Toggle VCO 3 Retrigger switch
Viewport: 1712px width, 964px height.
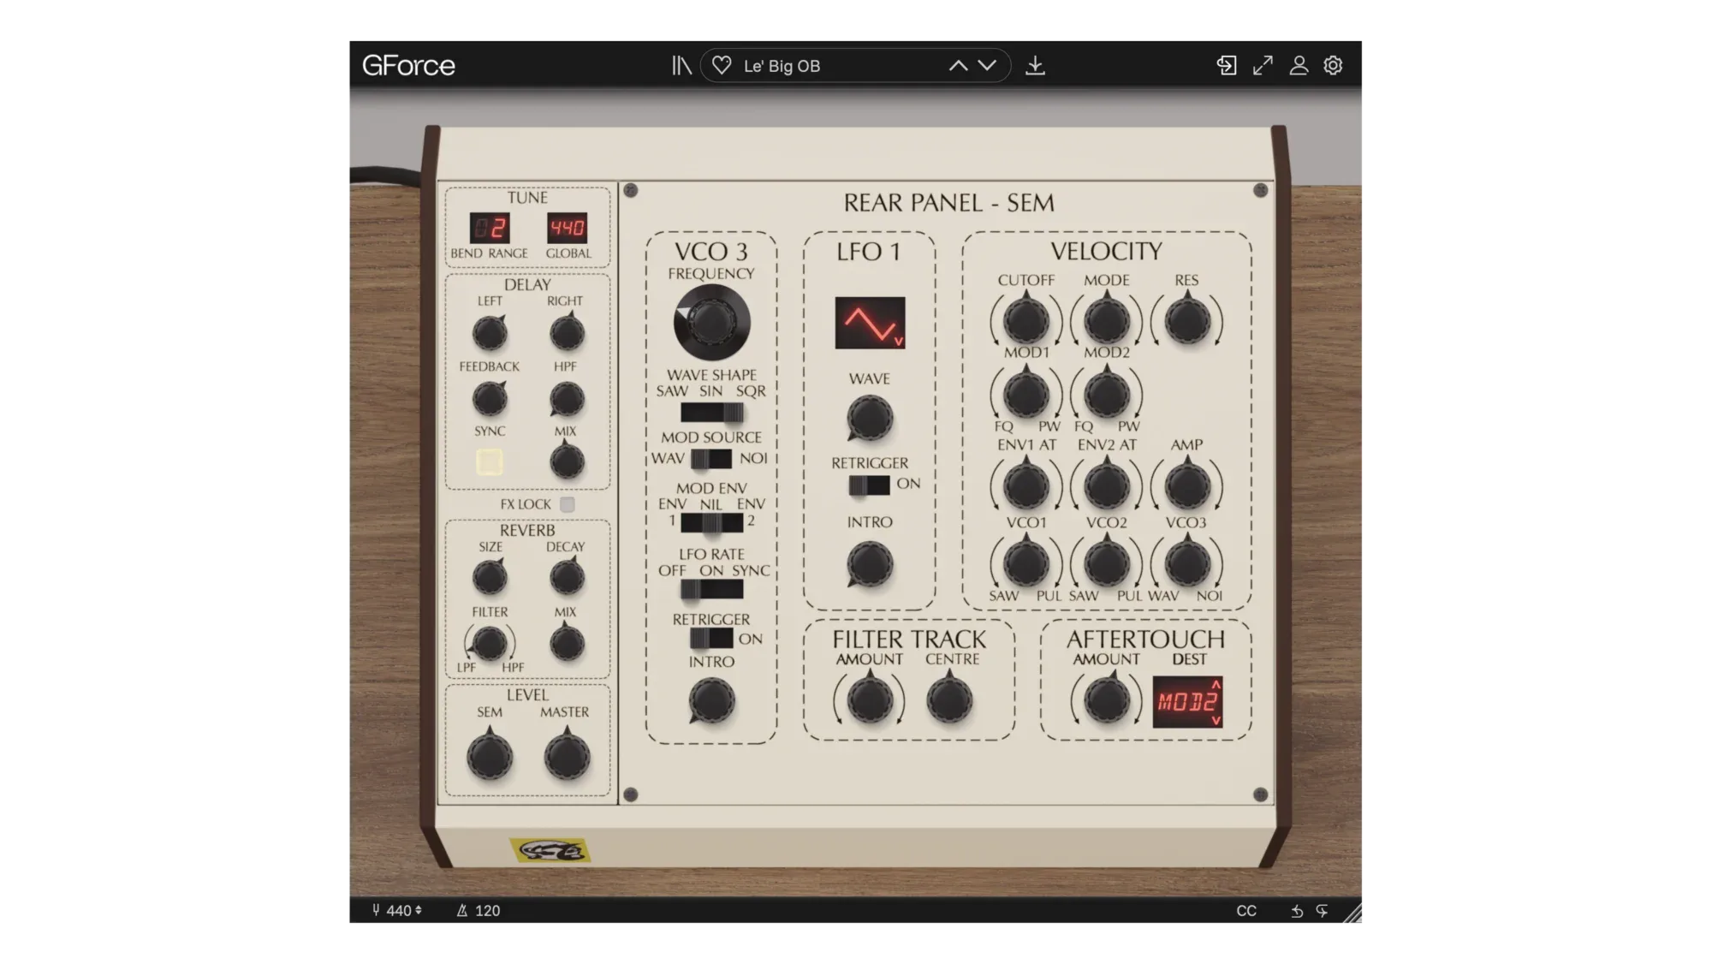point(710,639)
